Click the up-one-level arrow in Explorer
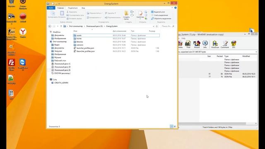The image size is (265, 149). coord(61,26)
